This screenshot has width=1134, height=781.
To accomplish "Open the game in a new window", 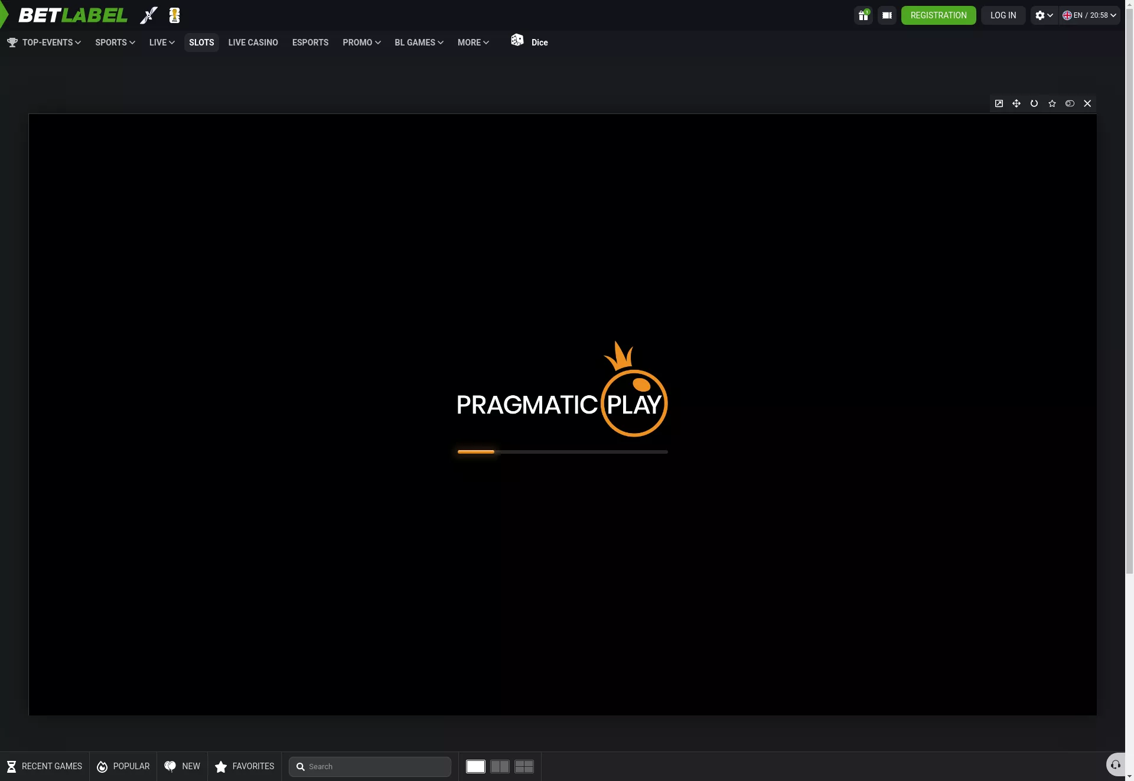I will point(999,103).
